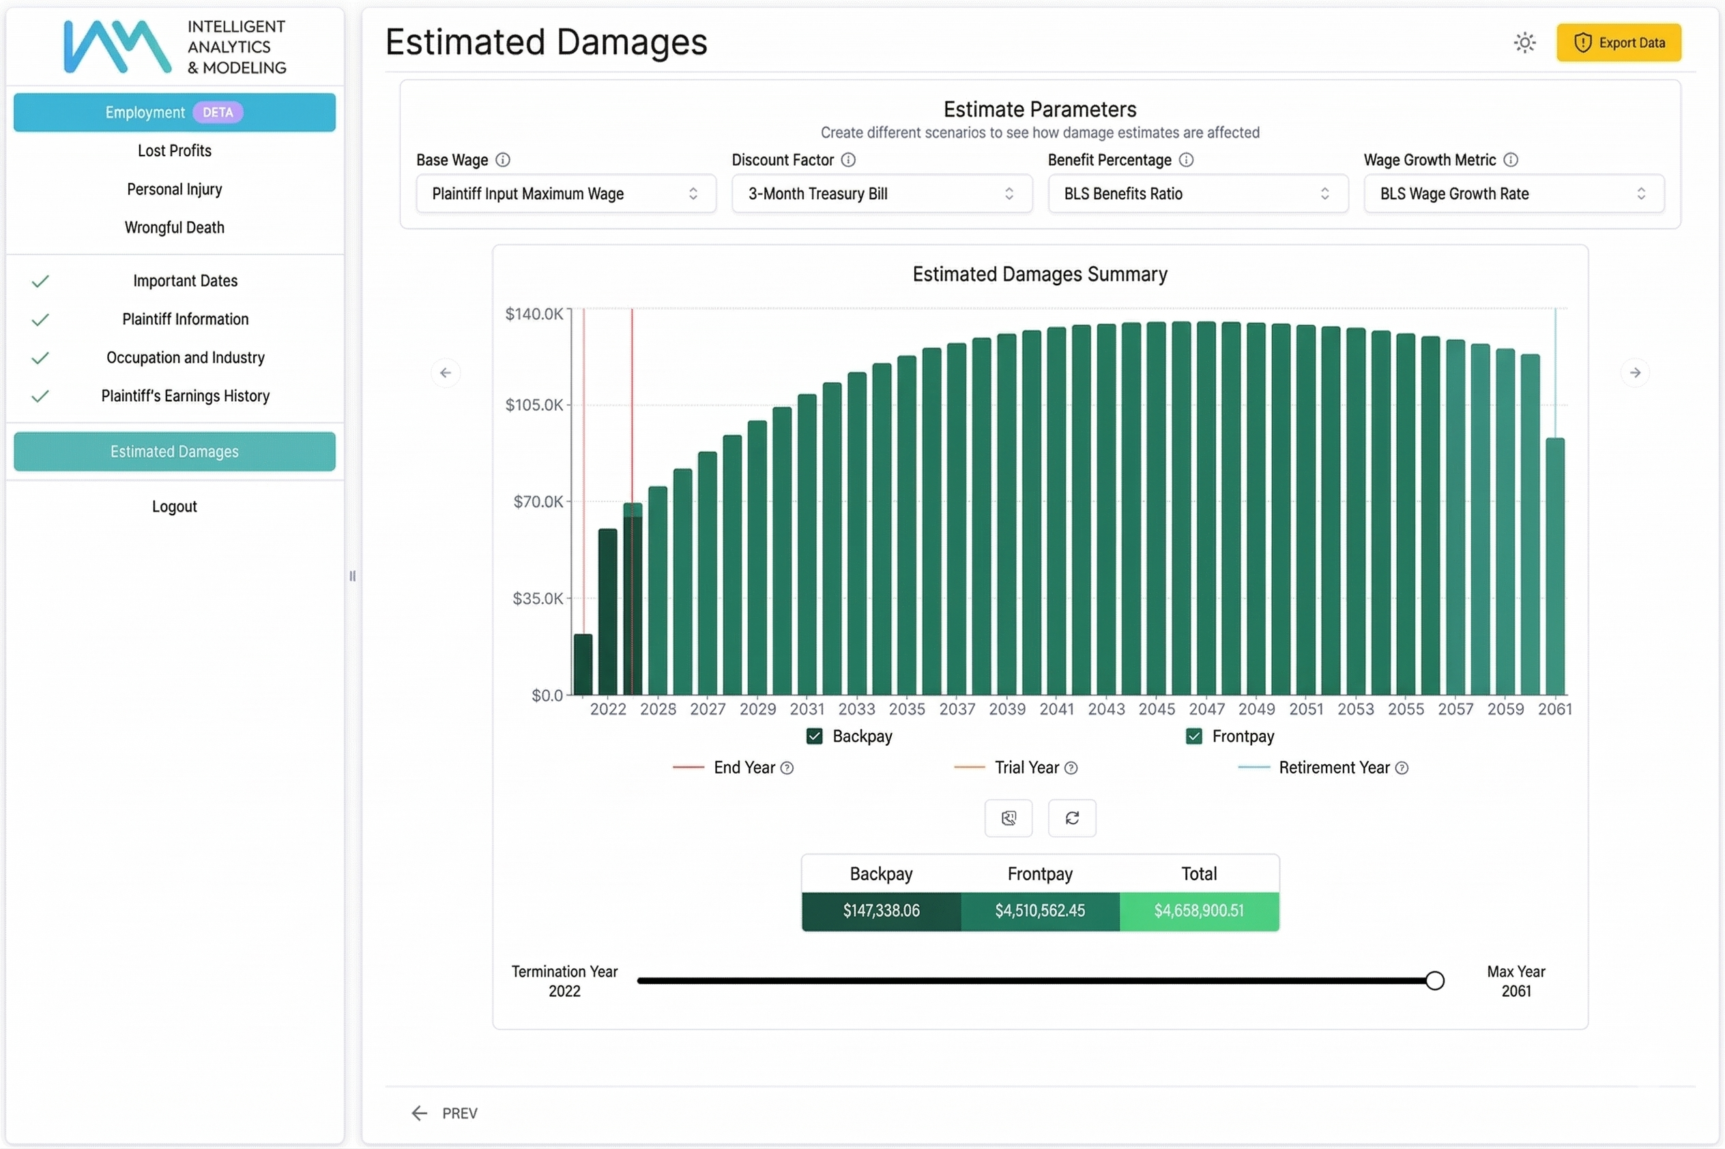Click the Termination Year 2022 label
This screenshot has height=1149, width=1725.
click(564, 981)
